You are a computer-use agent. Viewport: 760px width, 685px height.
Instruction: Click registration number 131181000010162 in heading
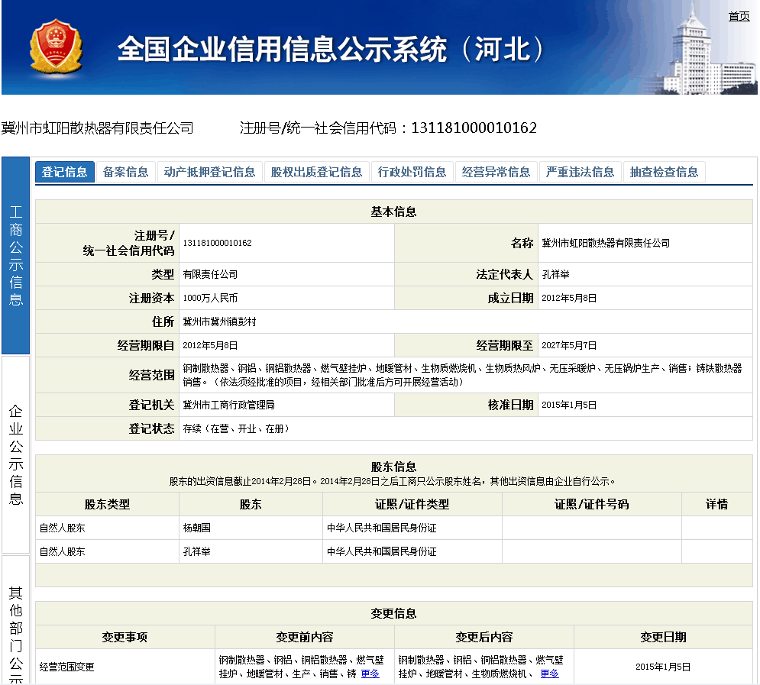coord(474,128)
